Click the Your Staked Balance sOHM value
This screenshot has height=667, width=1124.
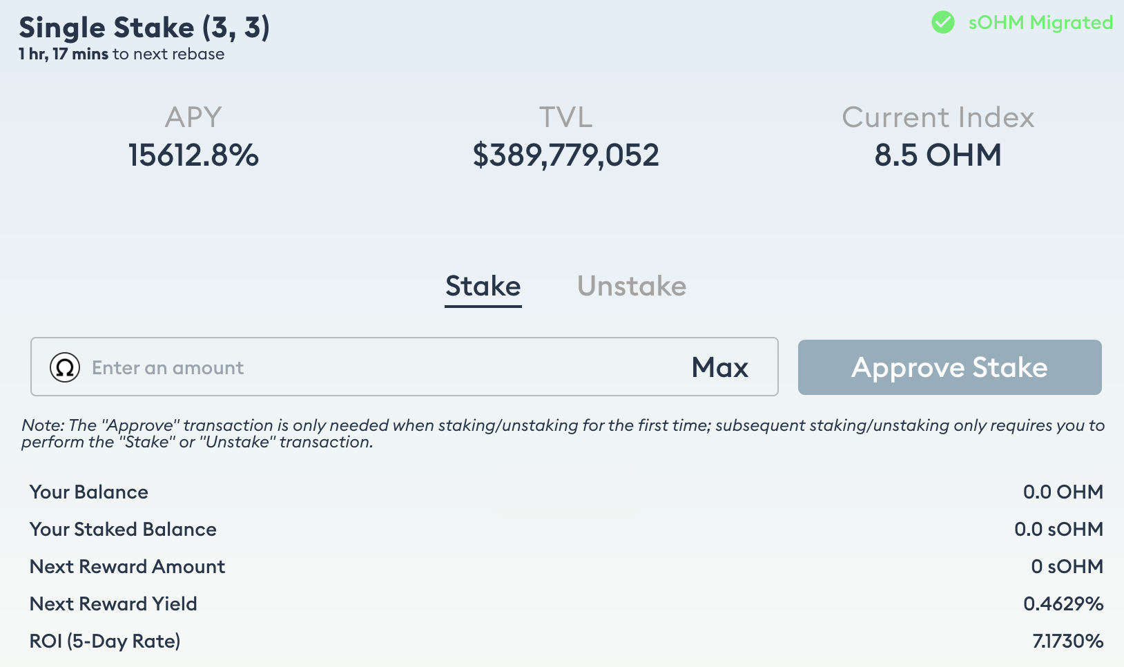click(1058, 529)
